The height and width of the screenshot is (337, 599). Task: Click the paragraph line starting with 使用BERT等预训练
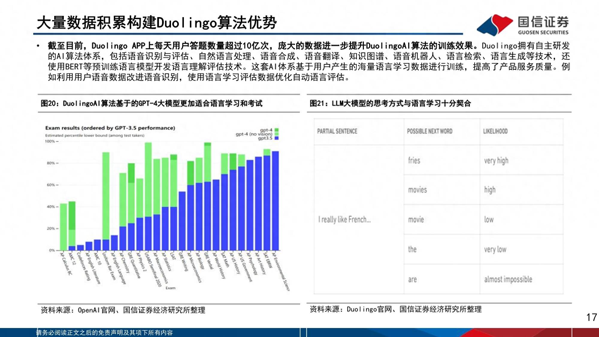309,67
